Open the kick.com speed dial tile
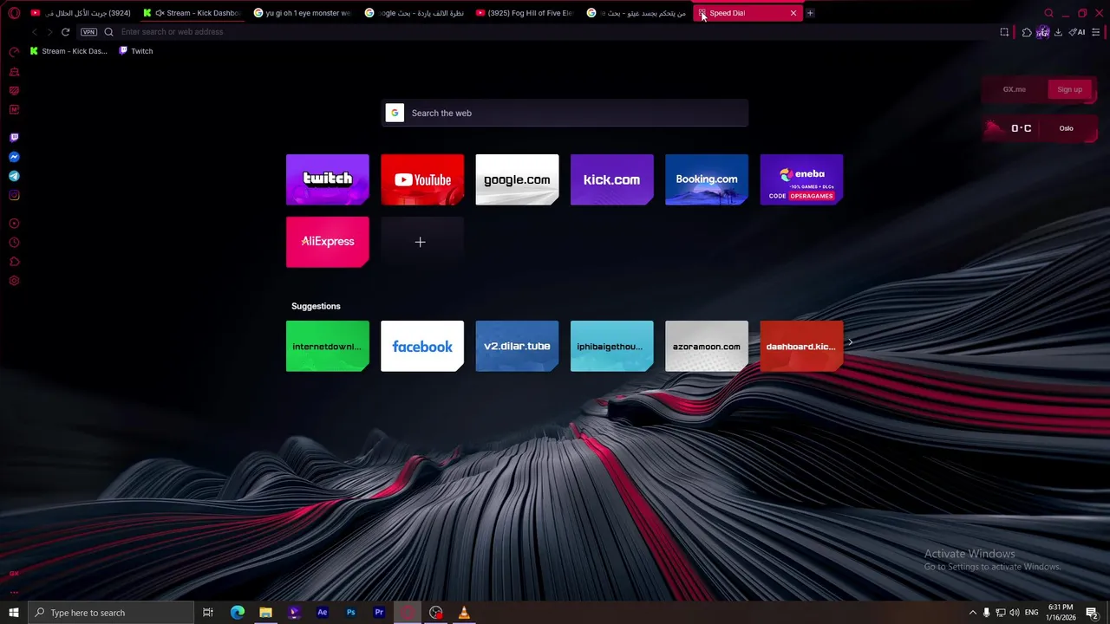The image size is (1110, 624). [612, 179]
